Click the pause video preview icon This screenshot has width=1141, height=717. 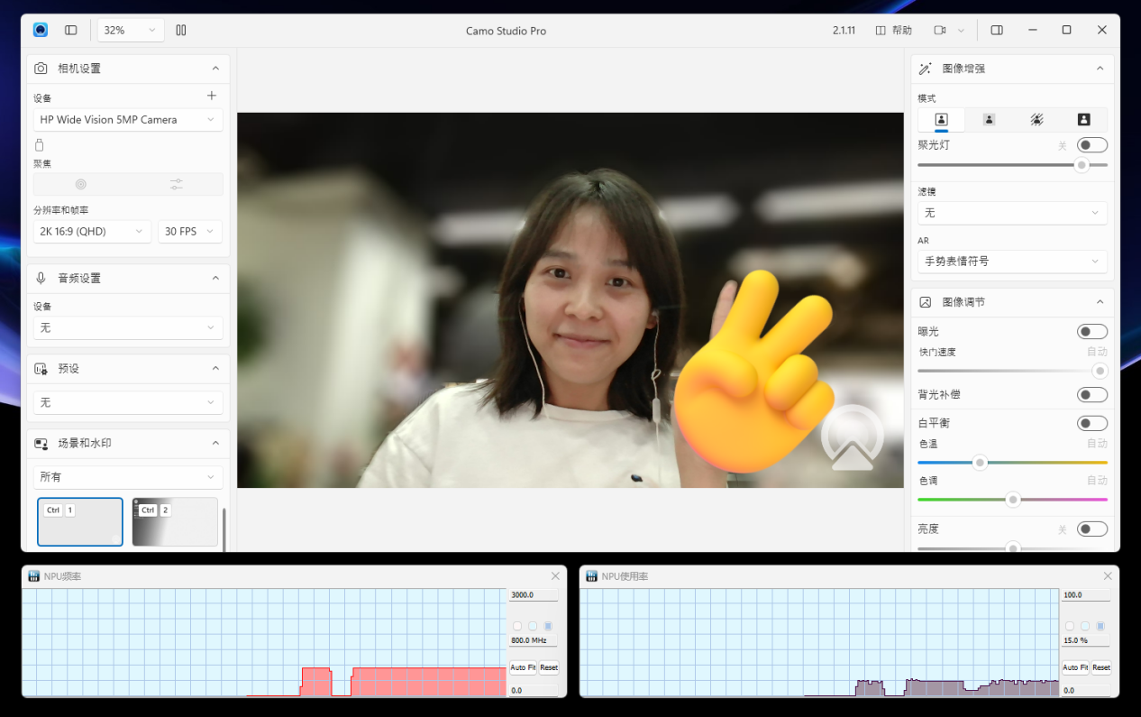(x=181, y=30)
